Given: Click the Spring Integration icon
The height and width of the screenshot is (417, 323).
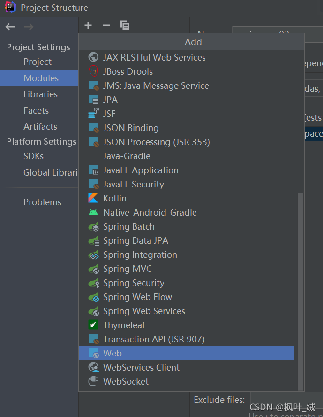Looking at the screenshot, I should coord(93,255).
